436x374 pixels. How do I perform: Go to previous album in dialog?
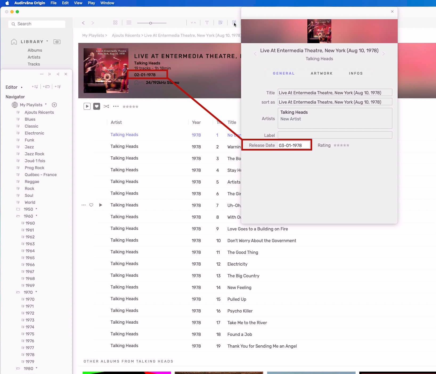point(255,54)
